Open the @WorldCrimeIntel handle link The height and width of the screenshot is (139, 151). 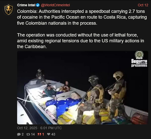(x=55, y=5)
